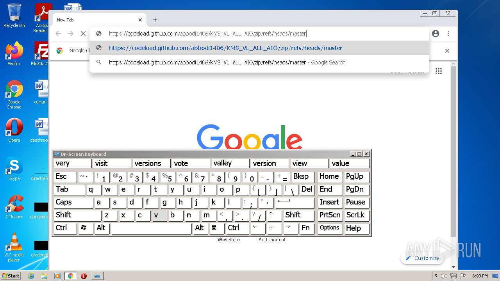This screenshot has height=281, width=500.
Task: Pick the prediction word 'version'
Action: click(x=270, y=164)
